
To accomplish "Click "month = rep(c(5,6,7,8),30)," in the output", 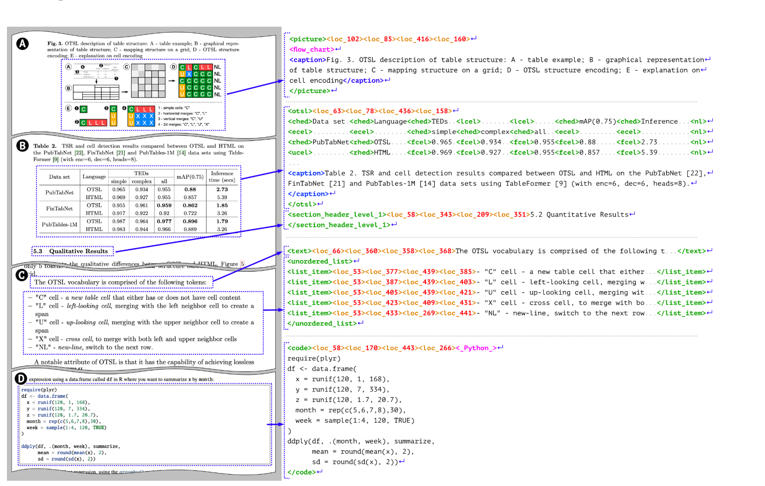I will pos(351,410).
